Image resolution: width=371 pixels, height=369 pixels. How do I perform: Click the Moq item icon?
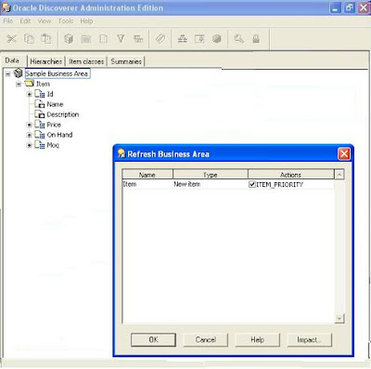40,145
